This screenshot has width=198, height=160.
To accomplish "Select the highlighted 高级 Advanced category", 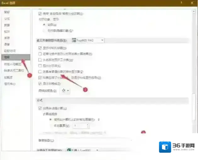I will [x=16, y=57].
